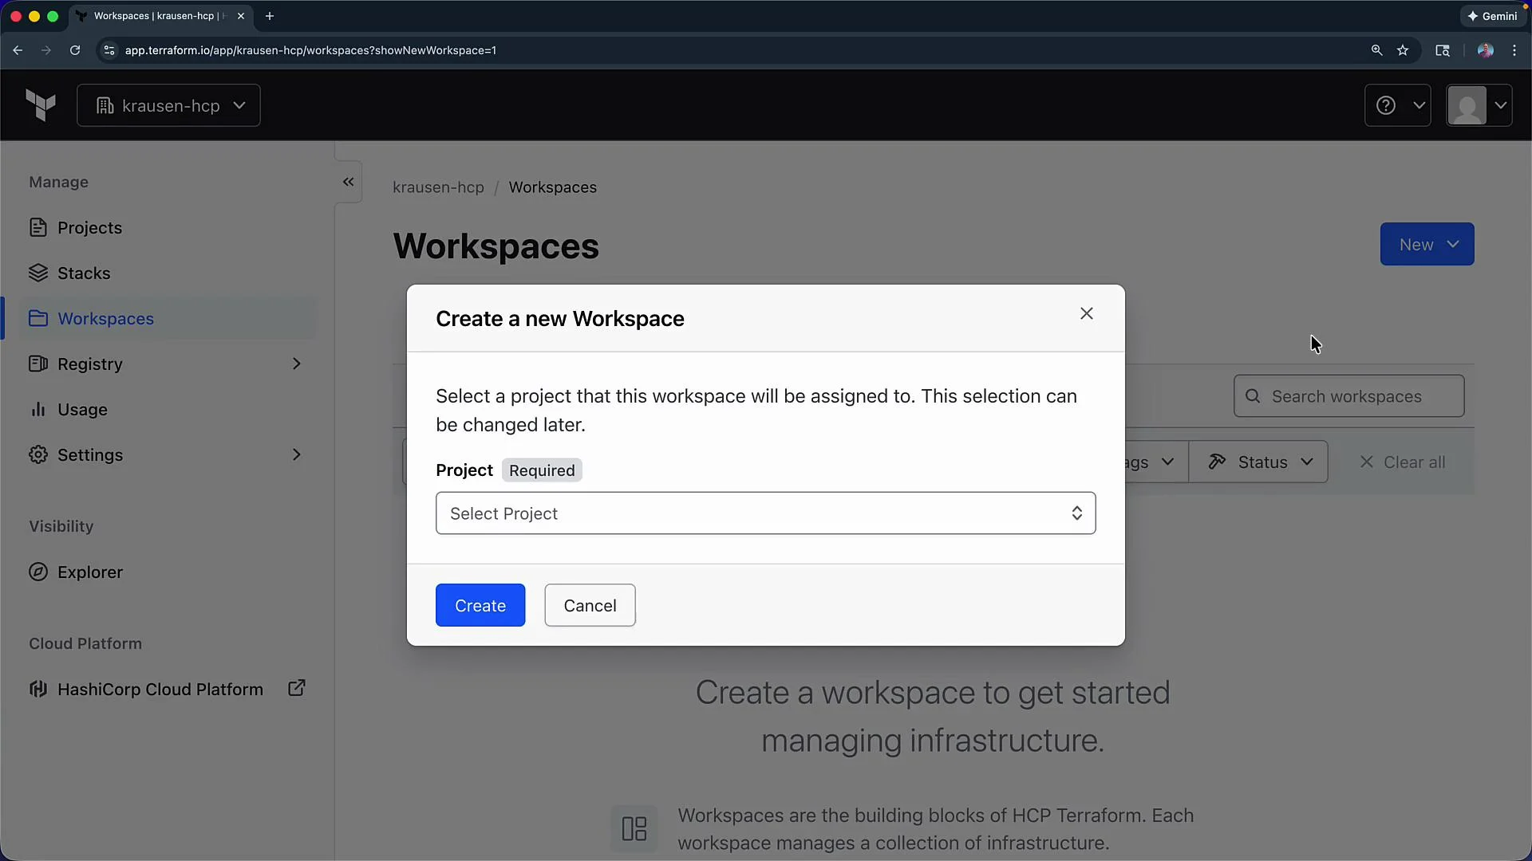Screen dimensions: 1532x861
Task: Click the external link icon beside HashiCorp Cloud Platform
Action: pos(296,688)
